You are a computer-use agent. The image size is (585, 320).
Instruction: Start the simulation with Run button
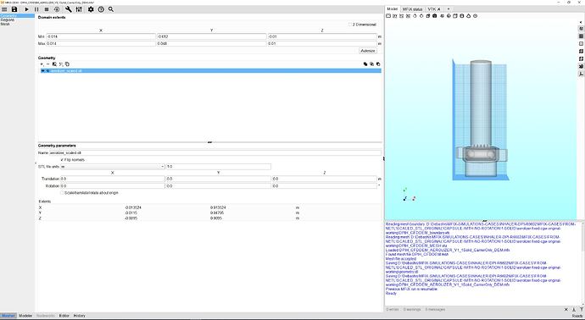(26, 9)
